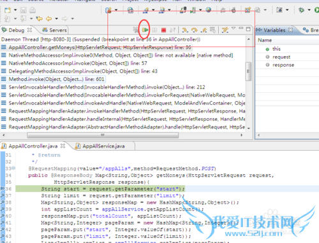Select RequestMappingHandlerAdapter.handleInternal stack frame
The image size is (319, 243).
[x=123, y=119]
